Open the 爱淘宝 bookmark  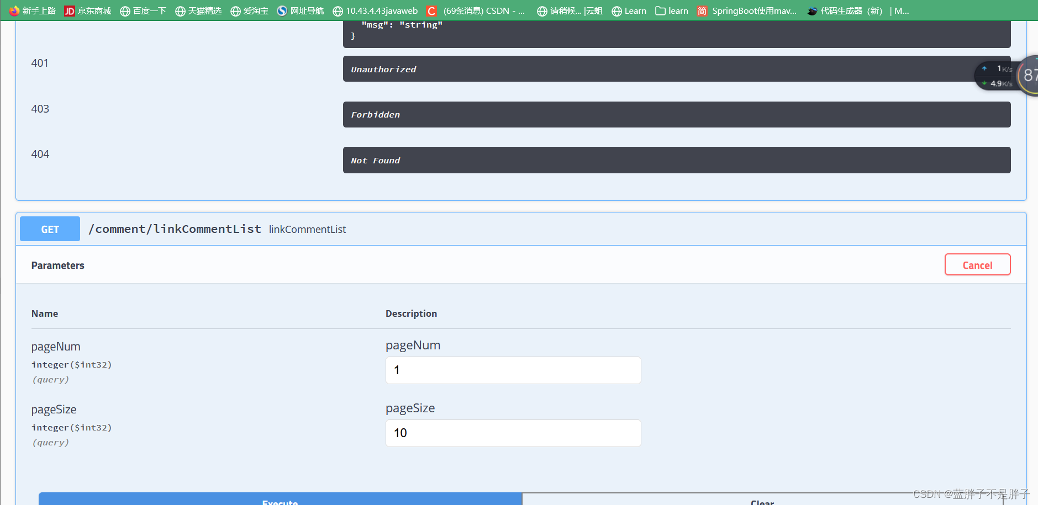click(249, 10)
